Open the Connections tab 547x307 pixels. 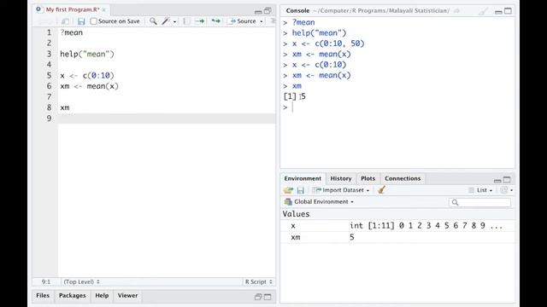(403, 178)
